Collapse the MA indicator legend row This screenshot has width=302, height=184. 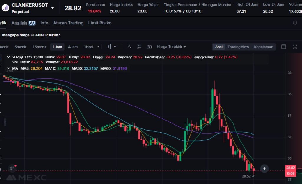[8, 68]
